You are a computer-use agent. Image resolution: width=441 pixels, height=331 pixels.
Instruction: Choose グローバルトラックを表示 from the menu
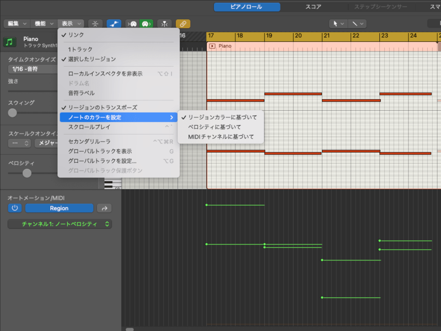[x=100, y=151]
